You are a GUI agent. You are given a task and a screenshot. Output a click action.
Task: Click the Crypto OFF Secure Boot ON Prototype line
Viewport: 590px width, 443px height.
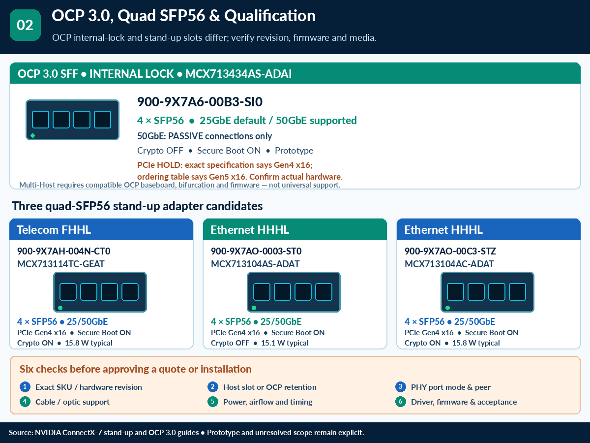pos(225,151)
